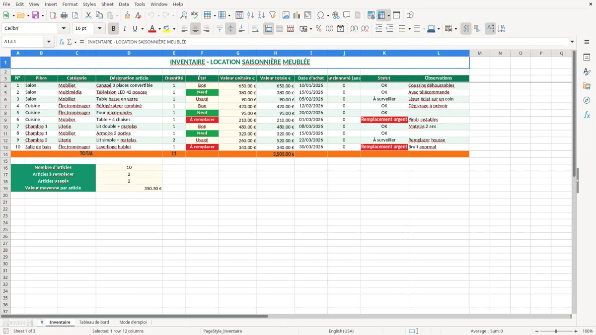
Task: Switch to Mode d'emploi sheet
Action: tap(133, 322)
